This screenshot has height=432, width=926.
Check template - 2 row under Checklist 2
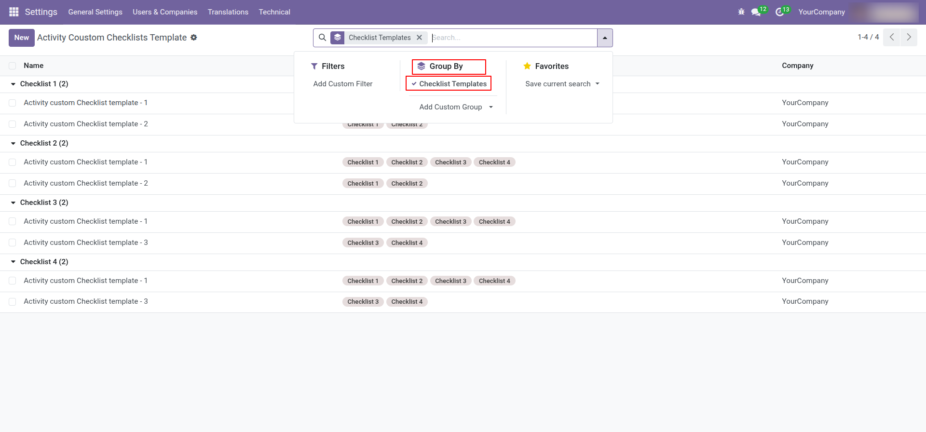[13, 183]
